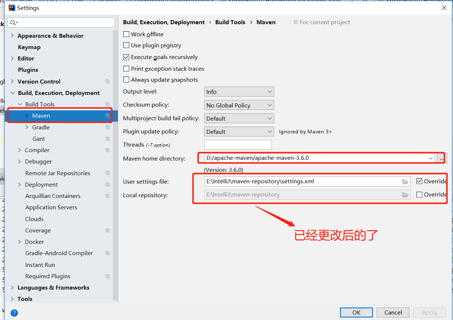Image resolution: width=453 pixels, height=320 pixels.
Task: Open Multiproject build fail policy dropdown
Action: 239,118
